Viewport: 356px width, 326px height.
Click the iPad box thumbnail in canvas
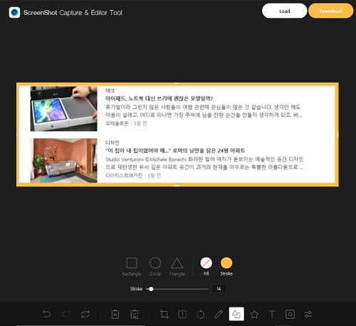pos(63,109)
